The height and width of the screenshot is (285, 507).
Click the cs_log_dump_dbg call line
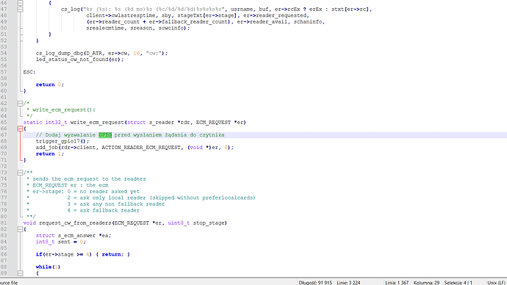[102, 54]
